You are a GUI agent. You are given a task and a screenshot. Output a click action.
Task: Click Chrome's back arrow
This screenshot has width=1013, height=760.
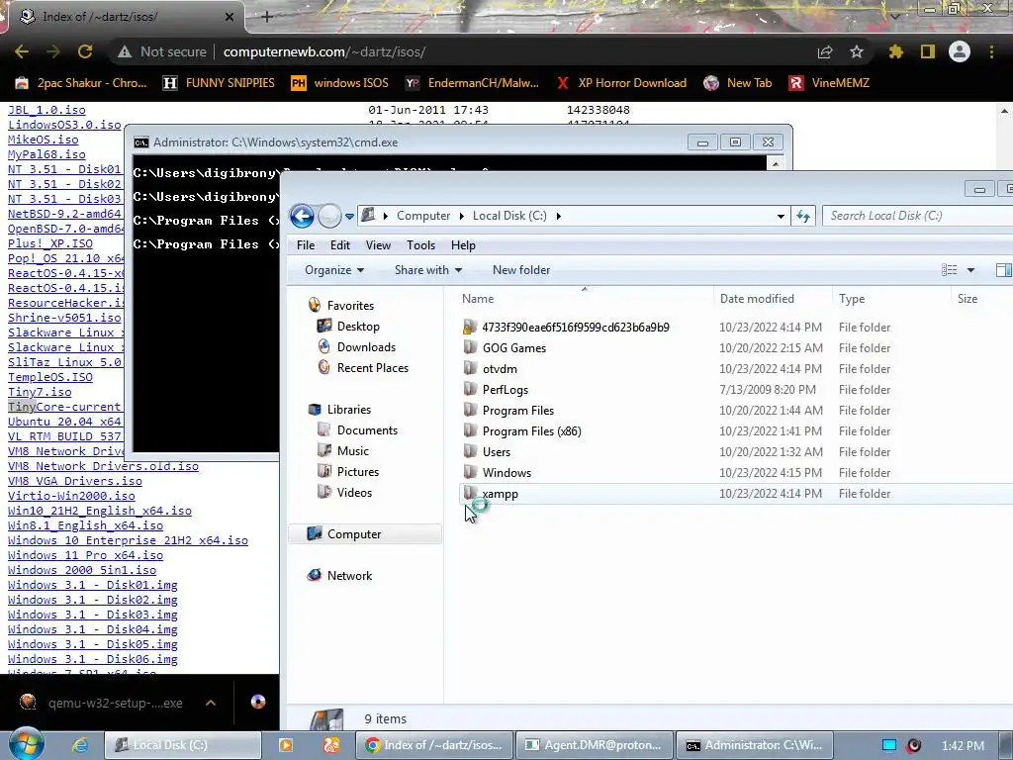point(22,51)
